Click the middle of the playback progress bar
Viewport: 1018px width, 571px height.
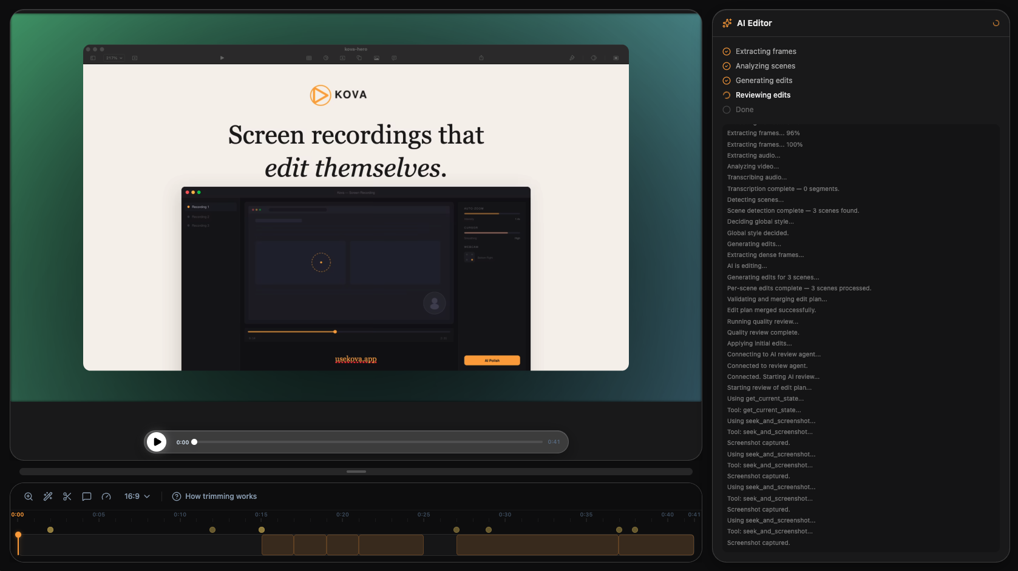tap(368, 442)
